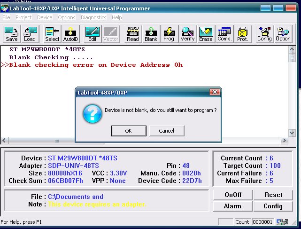Click the Read device icon
This screenshot has width=301, height=229.
click(132, 34)
